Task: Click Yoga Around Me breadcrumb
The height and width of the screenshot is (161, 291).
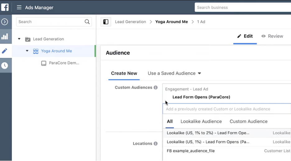Action: pos(172,22)
